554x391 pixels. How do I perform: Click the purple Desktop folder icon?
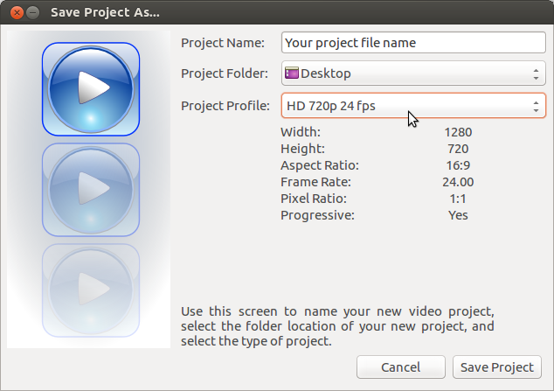292,73
